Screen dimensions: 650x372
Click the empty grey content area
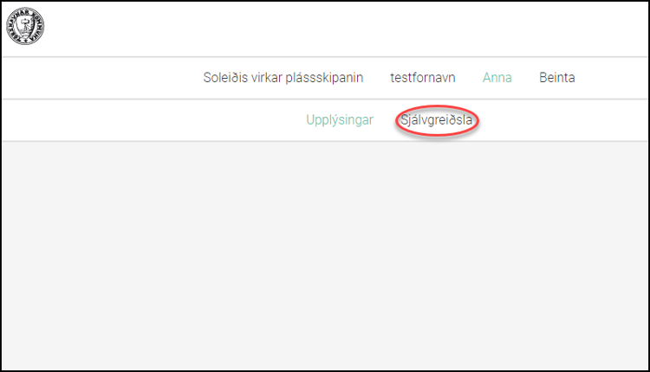325,255
